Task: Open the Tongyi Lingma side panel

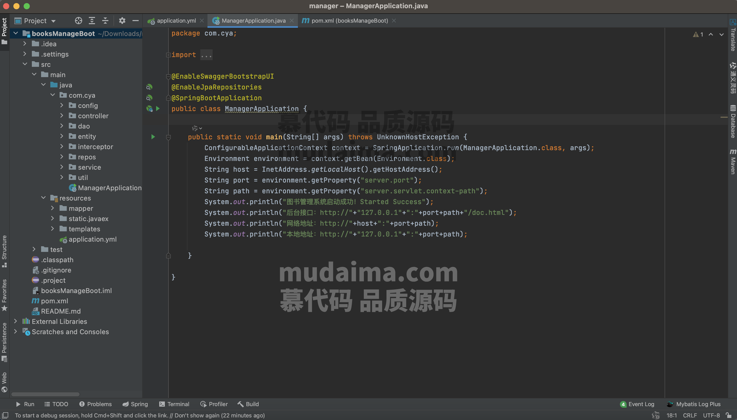Action: point(733,78)
